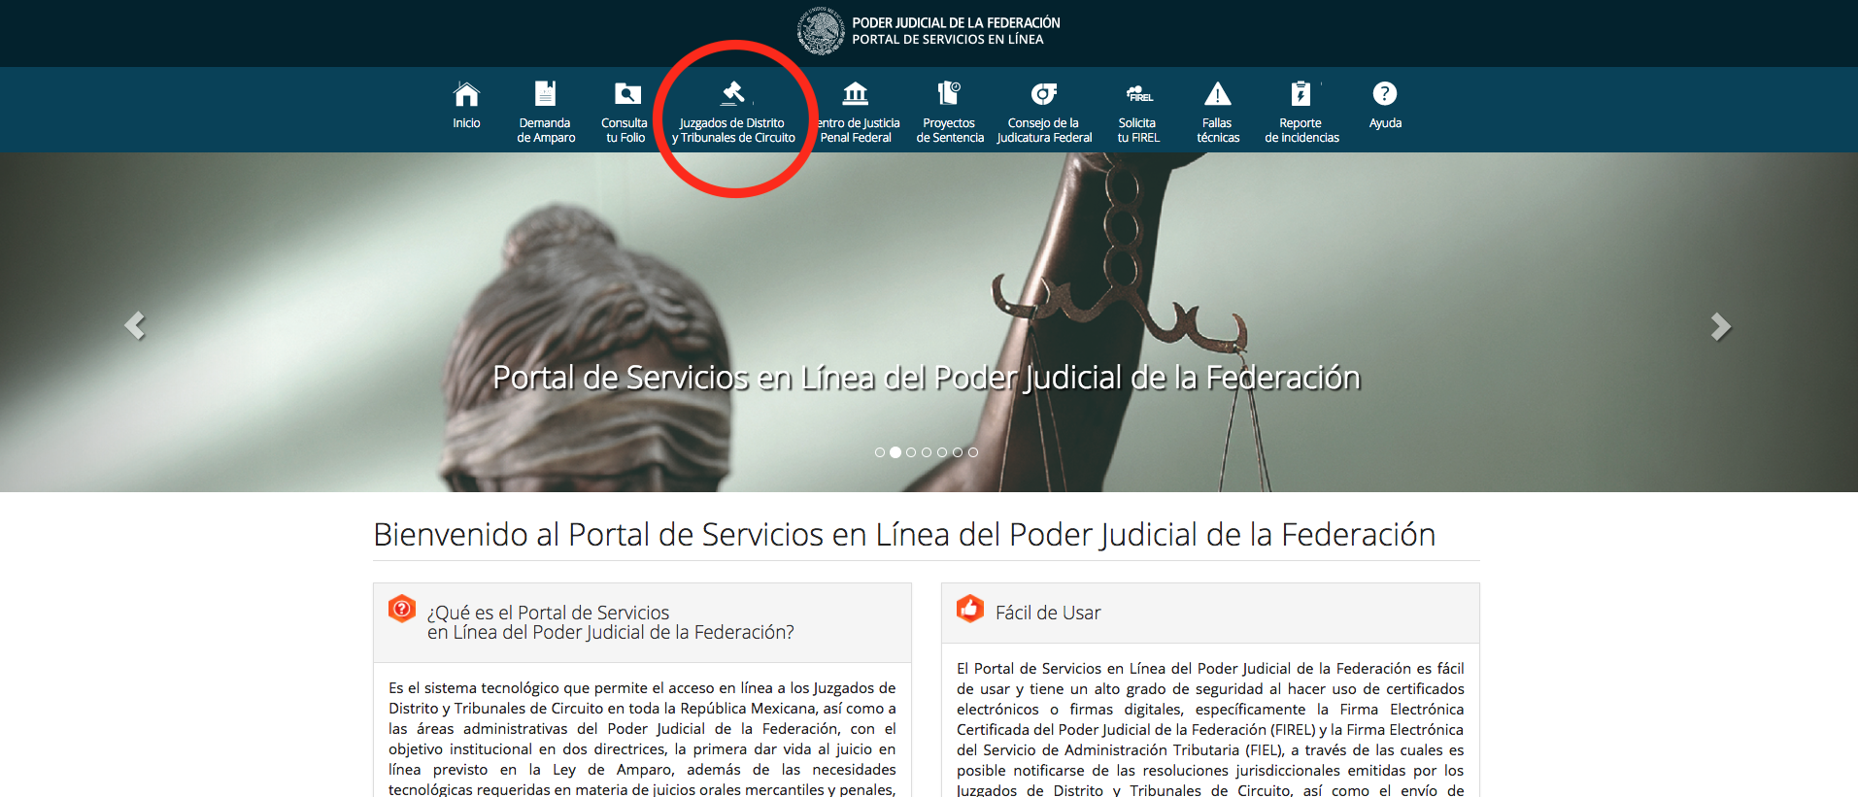Select the gavel icon for Juzgados de Distrito
The image size is (1858, 797).
pos(733,93)
